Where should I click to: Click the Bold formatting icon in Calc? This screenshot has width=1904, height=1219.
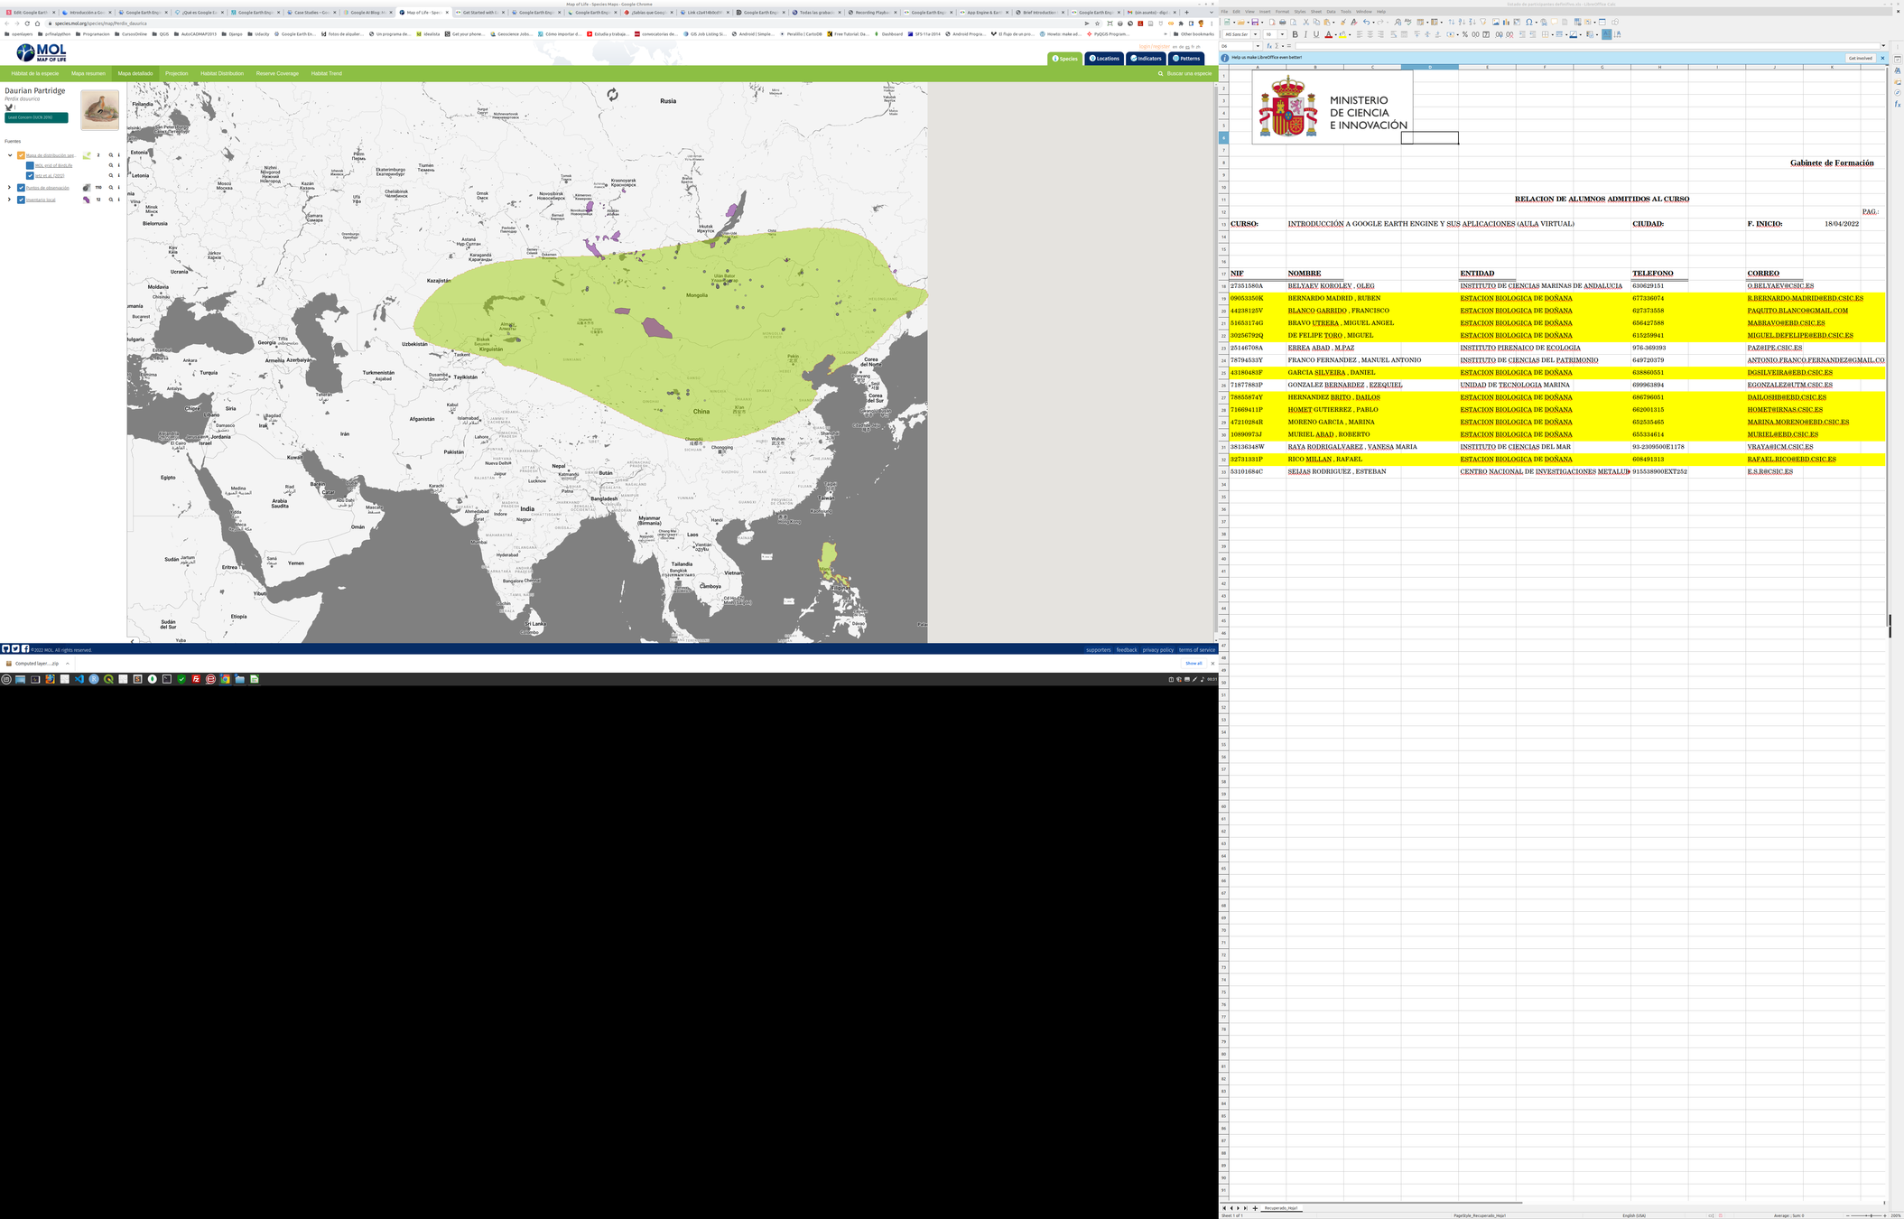1295,34
